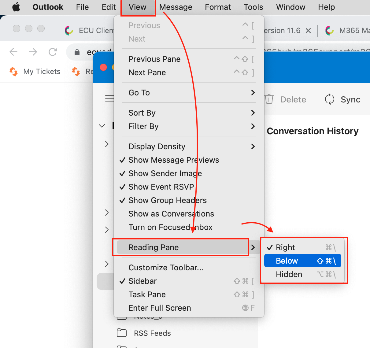Toggle Show Event RSVP

pyautogui.click(x=189, y=187)
